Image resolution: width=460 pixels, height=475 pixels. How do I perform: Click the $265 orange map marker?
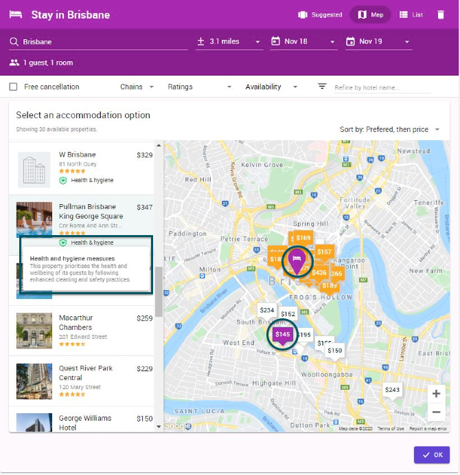336,274
